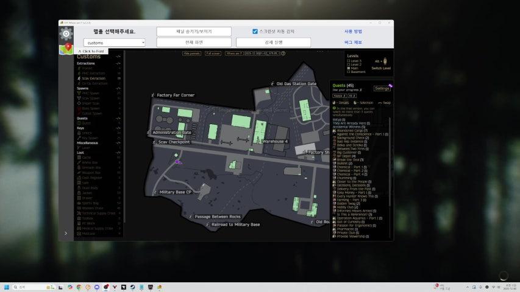This screenshot has width=520, height=292.
Task: Click the Factory Far Corner extraction icon
Action: pos(152,96)
